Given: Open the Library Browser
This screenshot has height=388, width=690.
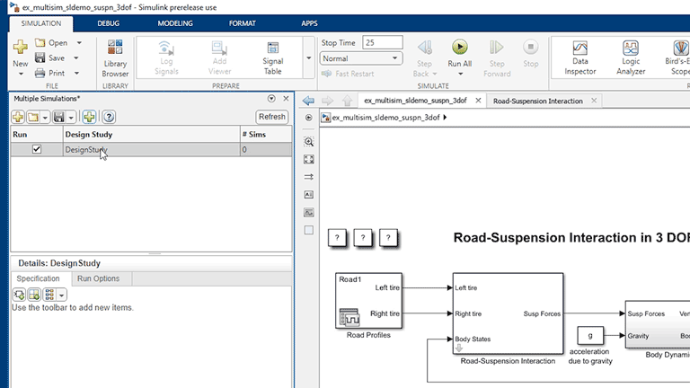Looking at the screenshot, I should [115, 58].
